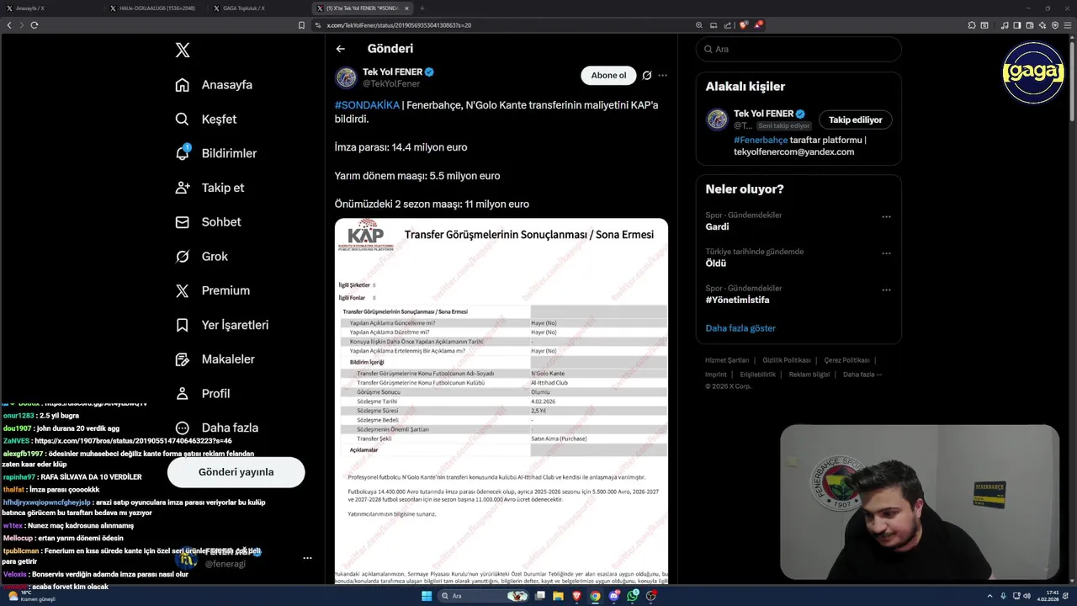
Task: Open Keşfet explore page
Action: [205, 120]
